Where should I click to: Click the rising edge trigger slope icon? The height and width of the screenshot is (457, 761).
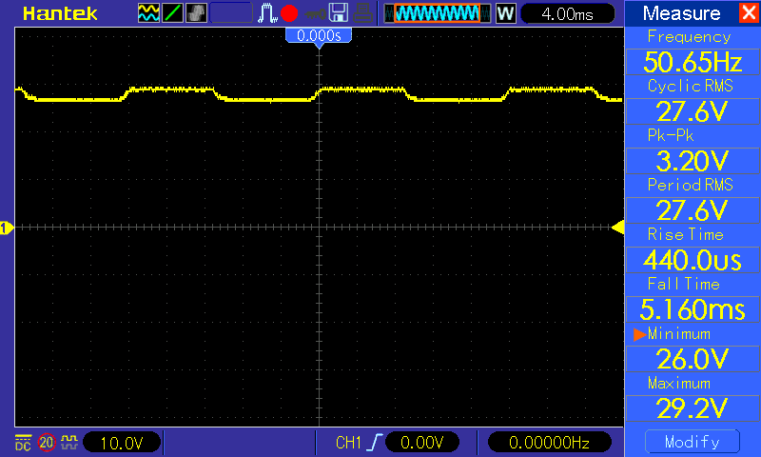(375, 443)
